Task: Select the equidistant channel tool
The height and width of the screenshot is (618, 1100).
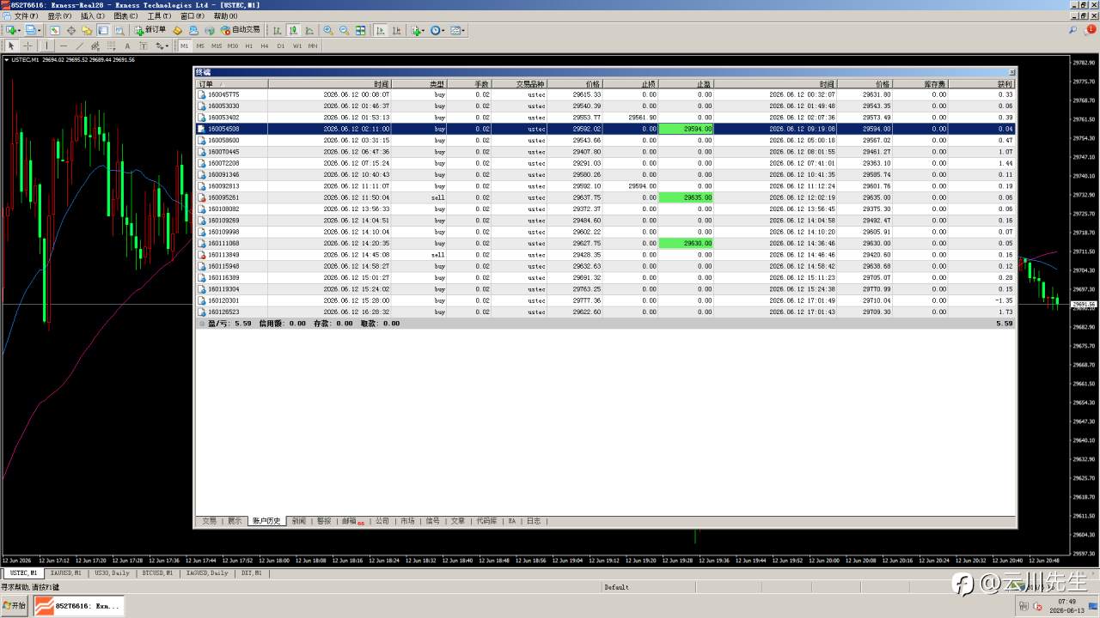Action: [x=95, y=45]
